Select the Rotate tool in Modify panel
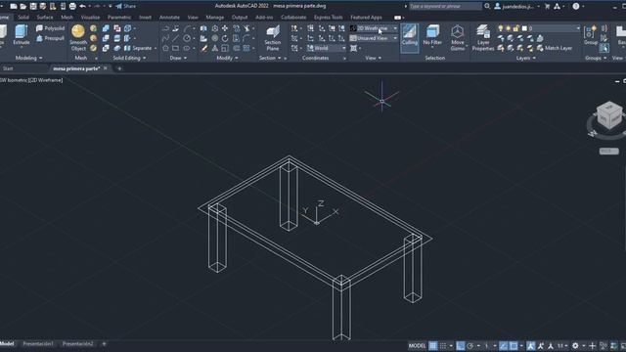Screen dimensions: 626x352 tap(225, 38)
